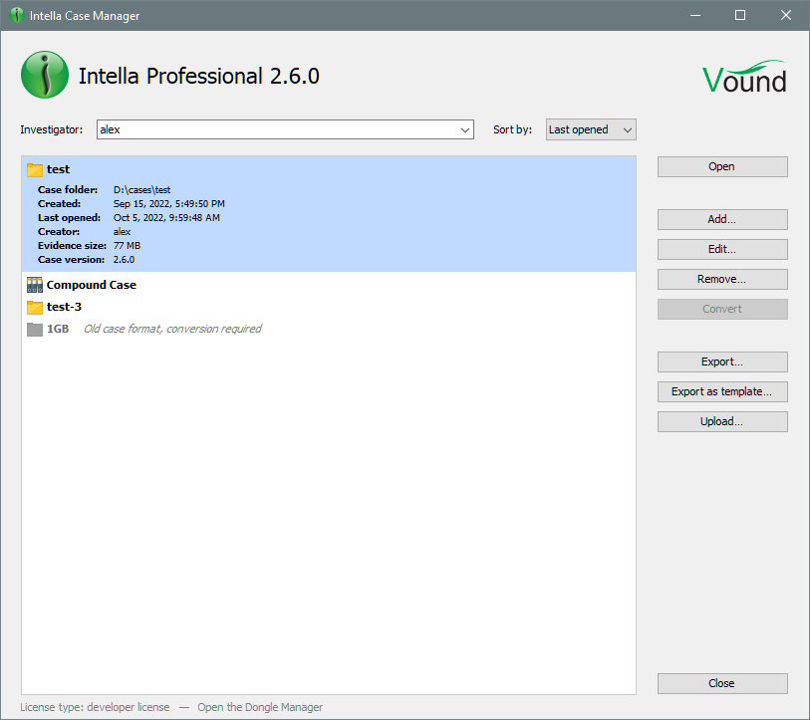
Task: Click the Close button at bottom
Action: point(721,683)
